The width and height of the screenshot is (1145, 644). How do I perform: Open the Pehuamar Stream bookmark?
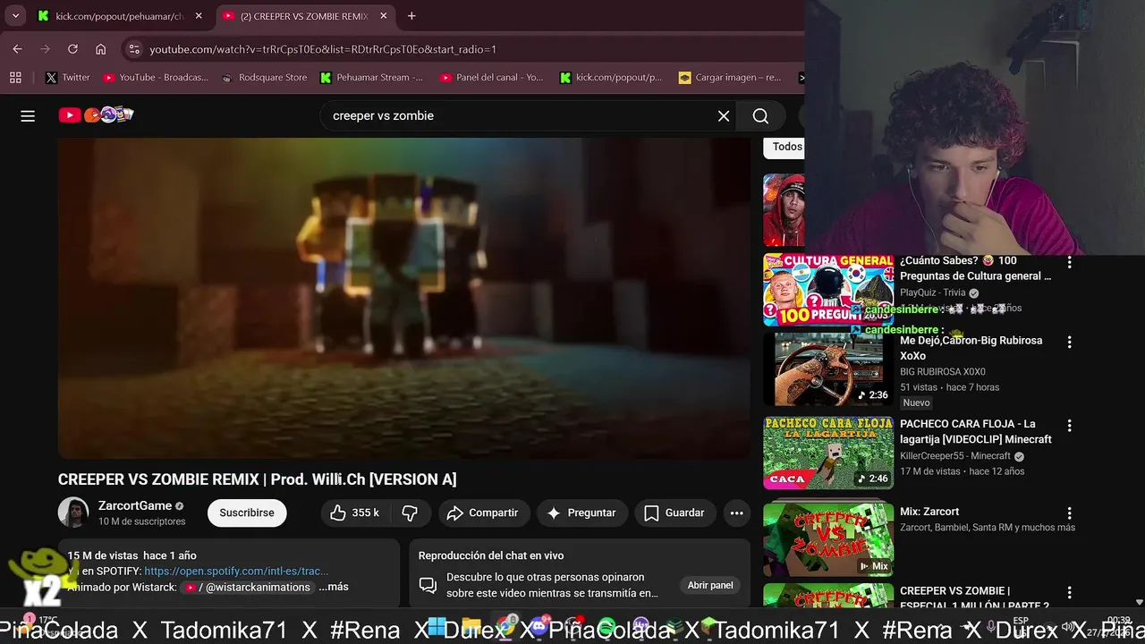(371, 78)
